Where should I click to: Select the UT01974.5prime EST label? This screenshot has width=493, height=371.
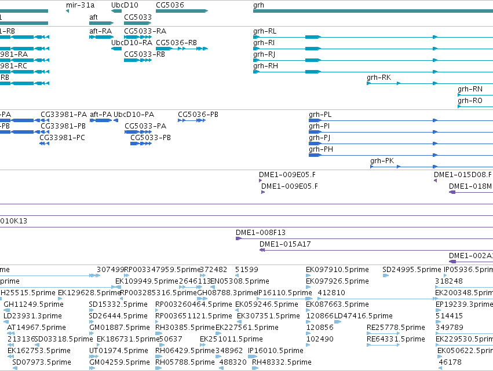coord(119,351)
